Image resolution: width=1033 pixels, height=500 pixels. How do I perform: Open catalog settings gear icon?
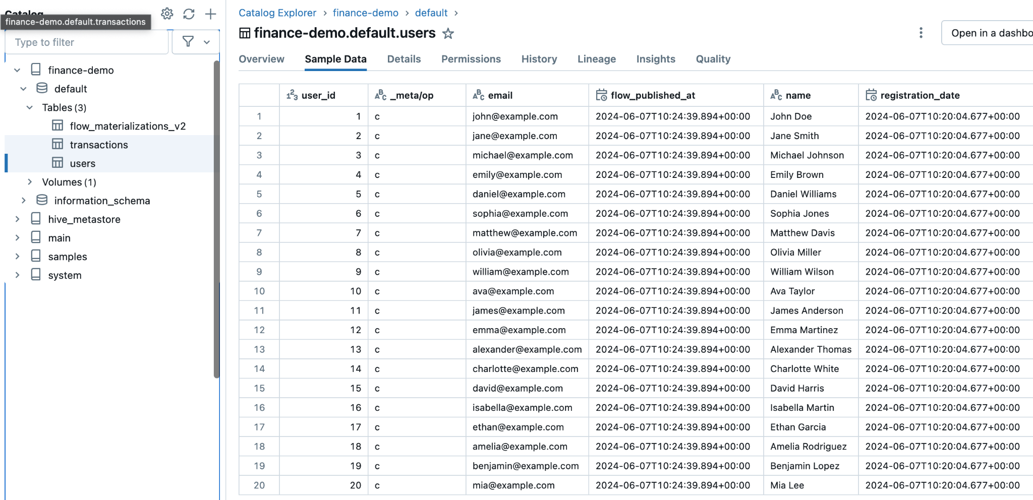click(x=167, y=14)
